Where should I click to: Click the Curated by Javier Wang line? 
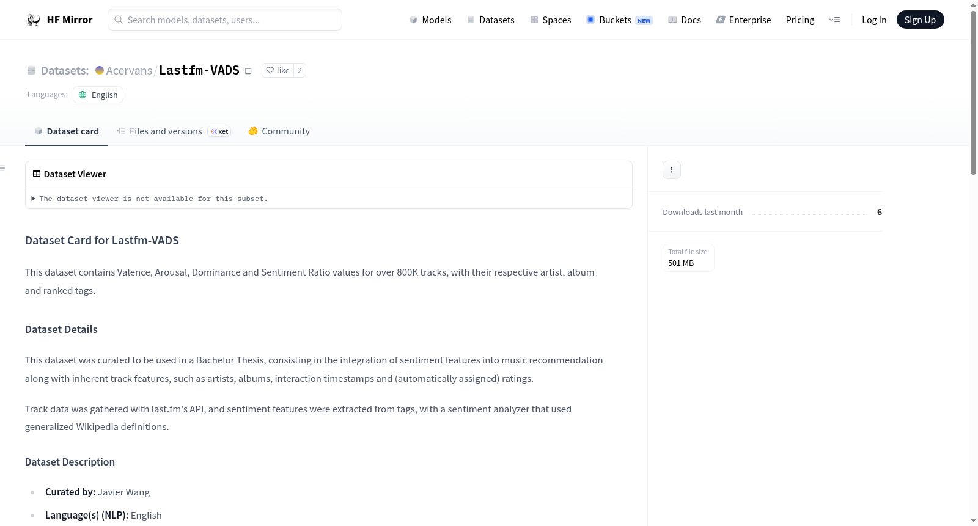pos(97,492)
